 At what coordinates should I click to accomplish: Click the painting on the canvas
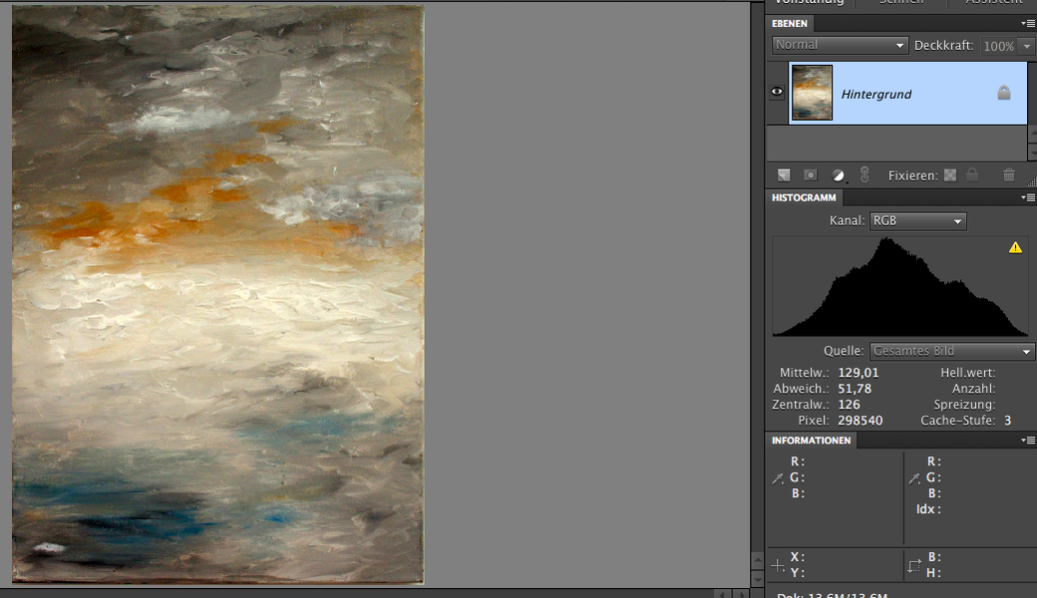pos(218,295)
